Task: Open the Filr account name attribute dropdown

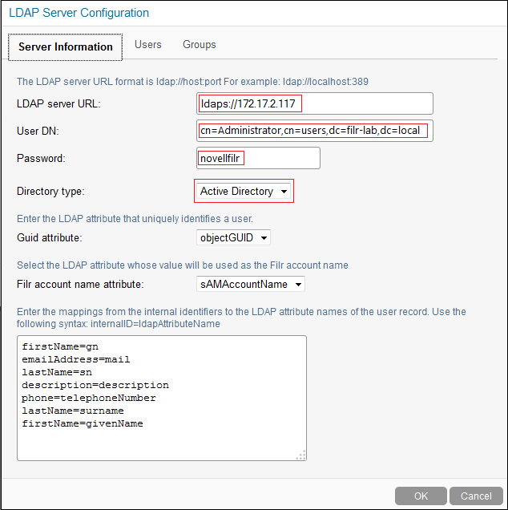Action: coord(251,284)
